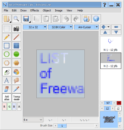Click the globe web icon
The image size is (124, 130).
pos(96,19)
